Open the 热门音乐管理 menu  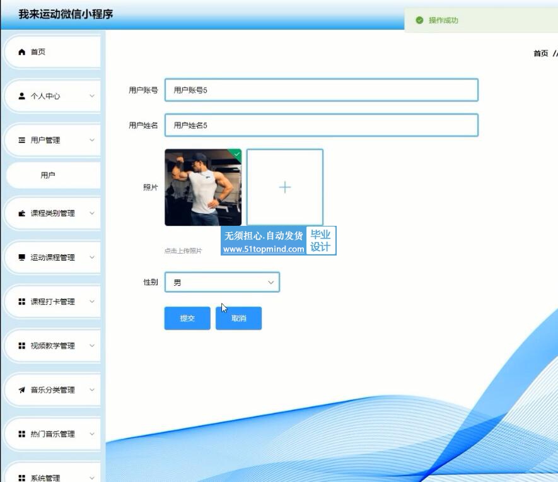53,434
